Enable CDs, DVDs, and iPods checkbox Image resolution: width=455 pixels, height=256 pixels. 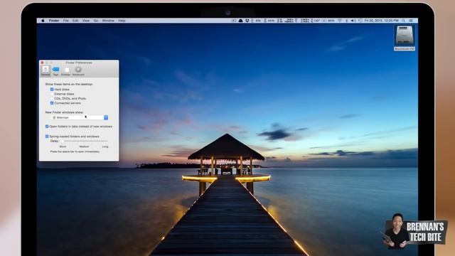[x=52, y=98]
